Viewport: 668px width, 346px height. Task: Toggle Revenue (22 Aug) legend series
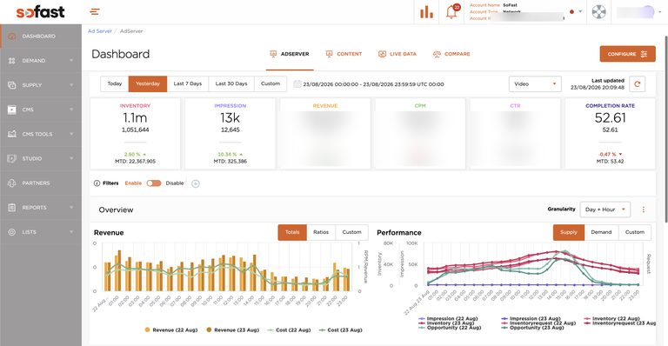point(171,329)
